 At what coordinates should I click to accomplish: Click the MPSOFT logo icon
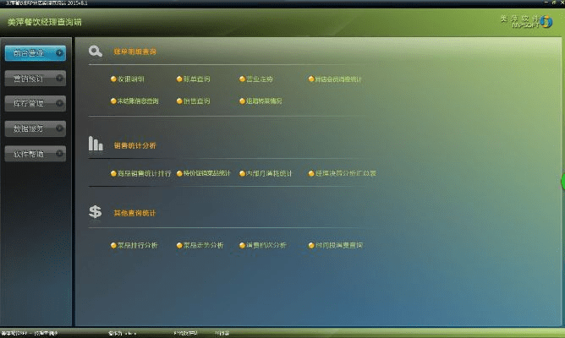(x=545, y=22)
